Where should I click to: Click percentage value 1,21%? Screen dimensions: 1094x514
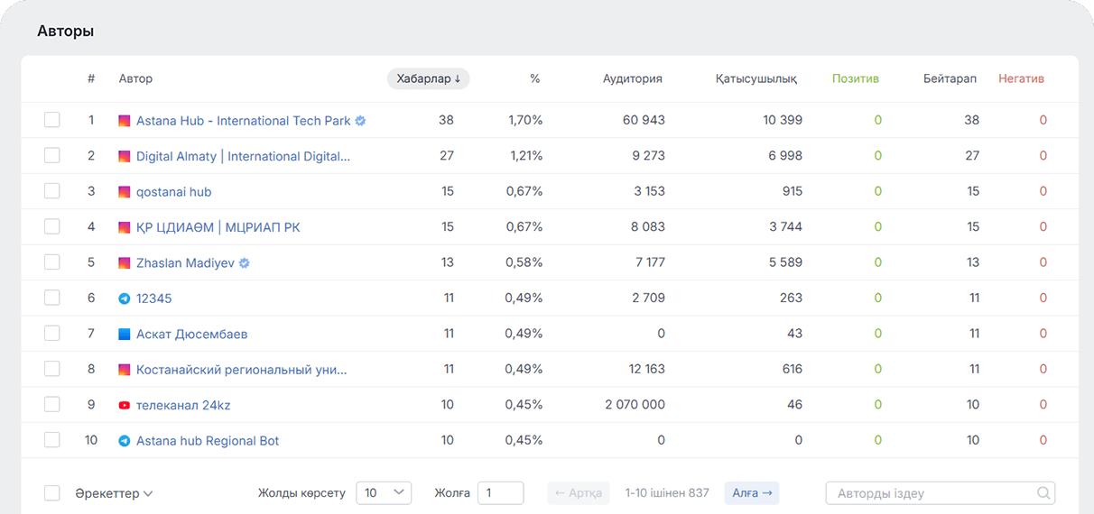(526, 155)
